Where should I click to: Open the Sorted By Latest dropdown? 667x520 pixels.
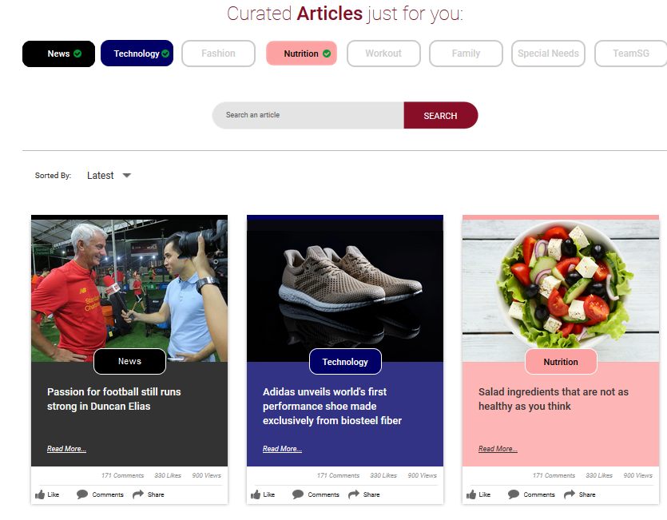[109, 176]
